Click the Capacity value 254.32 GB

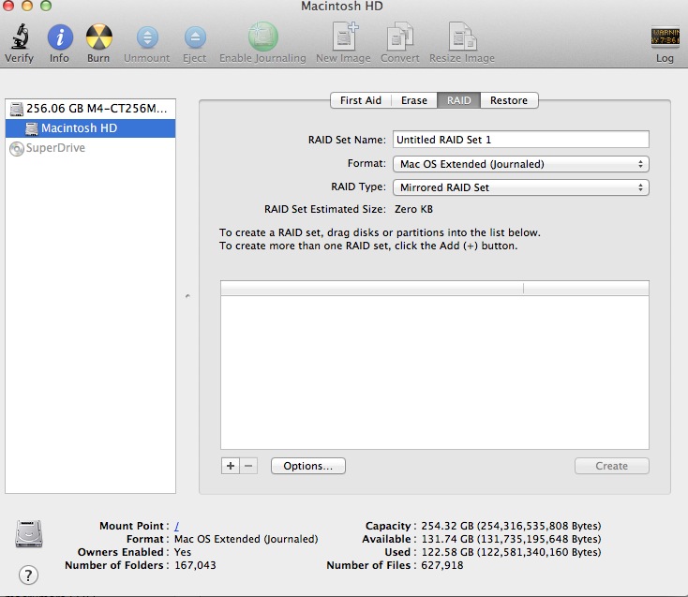[x=511, y=526]
